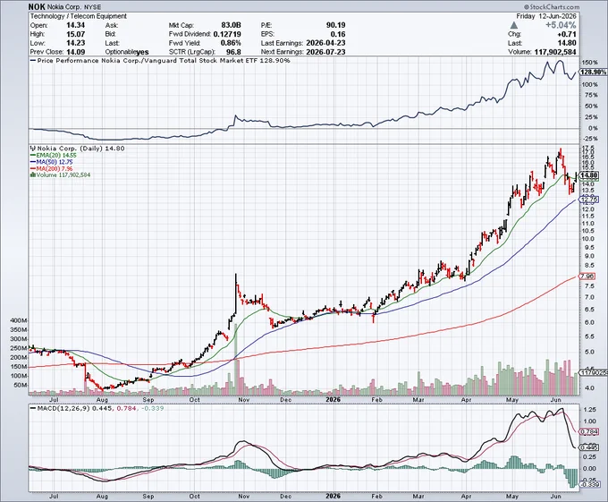This screenshot has width=608, height=502.
Task: Click the EMA(20) 14.55 legend entry
Action: click(53, 155)
